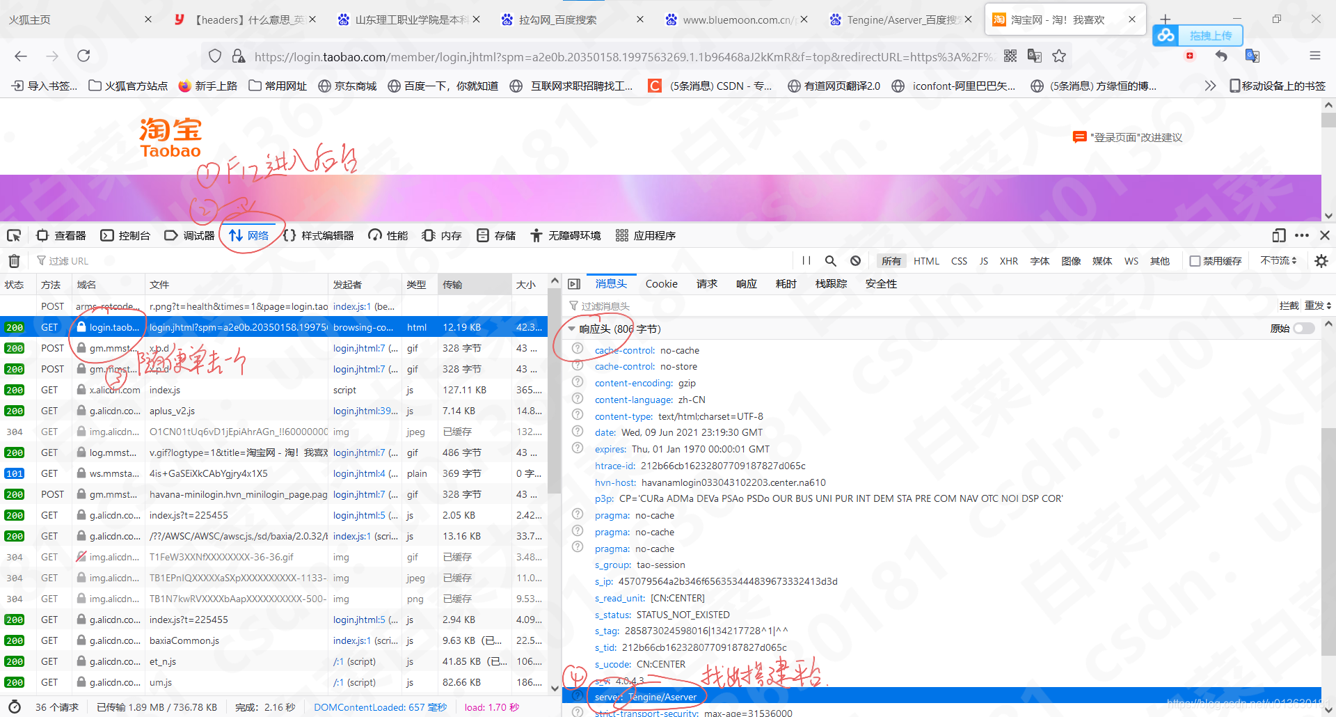Show more bookmarks chevron
The height and width of the screenshot is (717, 1336).
click(x=1210, y=86)
